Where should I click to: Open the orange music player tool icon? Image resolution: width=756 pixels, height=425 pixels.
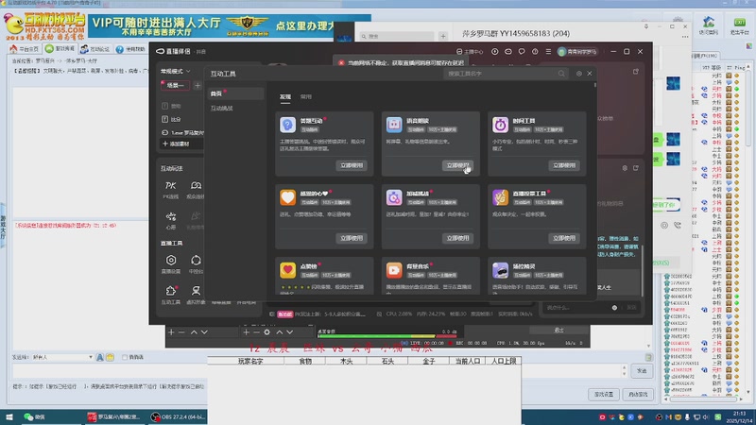coord(394,270)
